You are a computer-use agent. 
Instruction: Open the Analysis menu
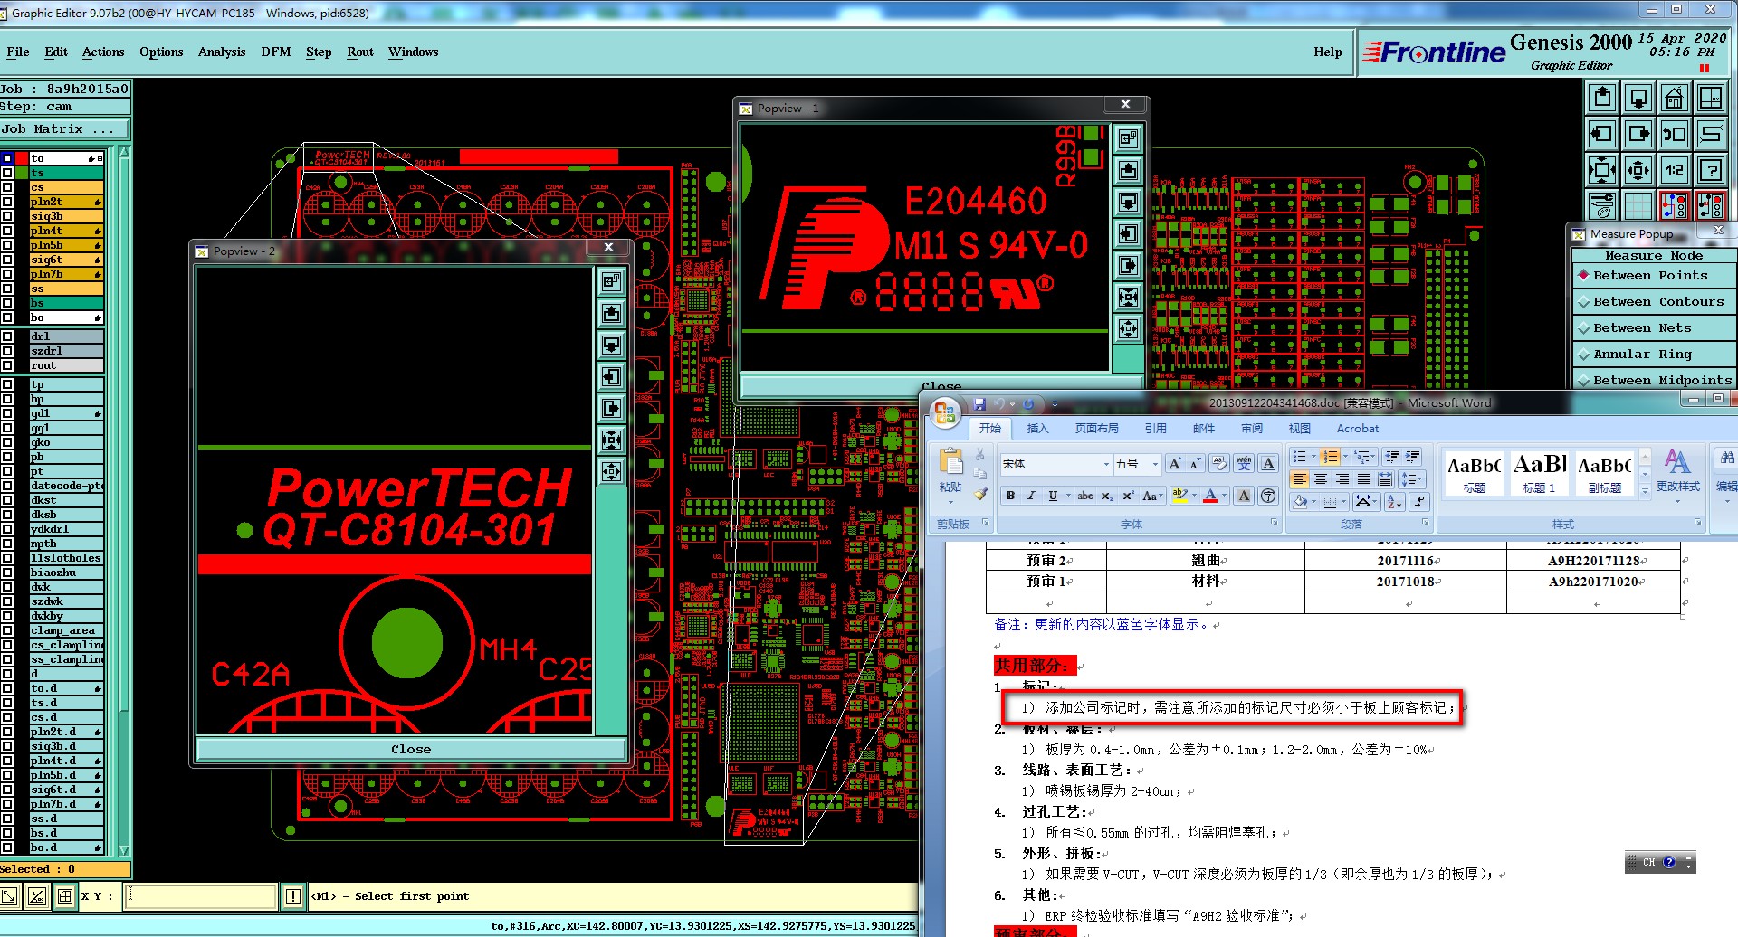point(222,52)
